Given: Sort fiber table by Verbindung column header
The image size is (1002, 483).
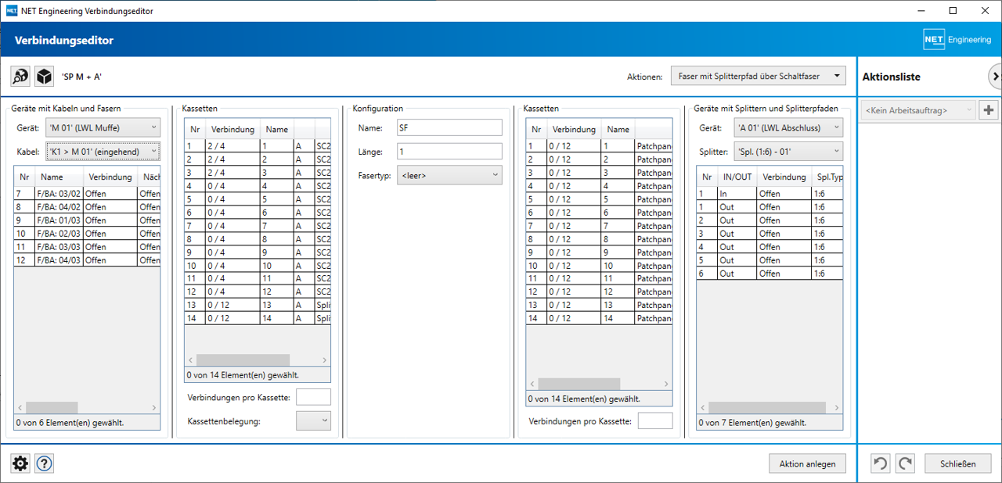Looking at the screenshot, I should (110, 177).
